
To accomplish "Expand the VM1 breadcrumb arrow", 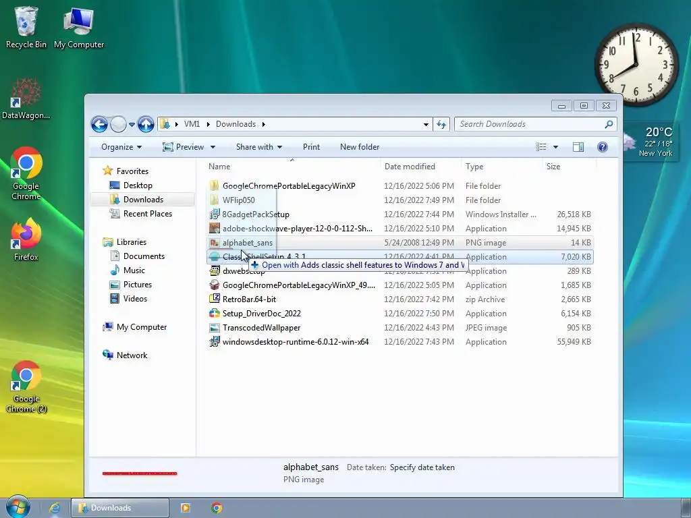I will point(209,124).
